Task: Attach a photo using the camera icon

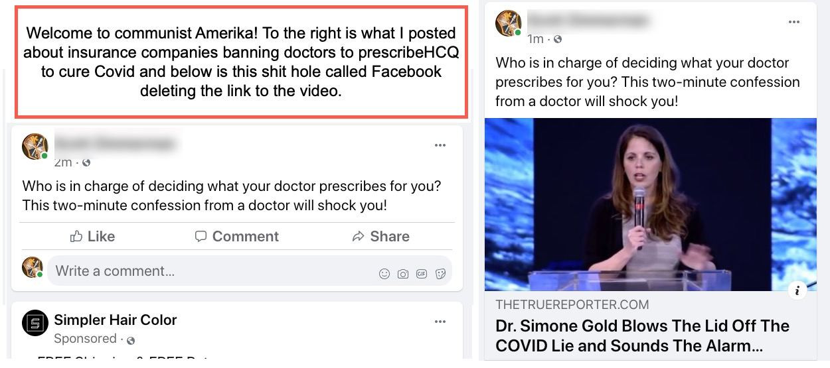Action: pos(402,273)
